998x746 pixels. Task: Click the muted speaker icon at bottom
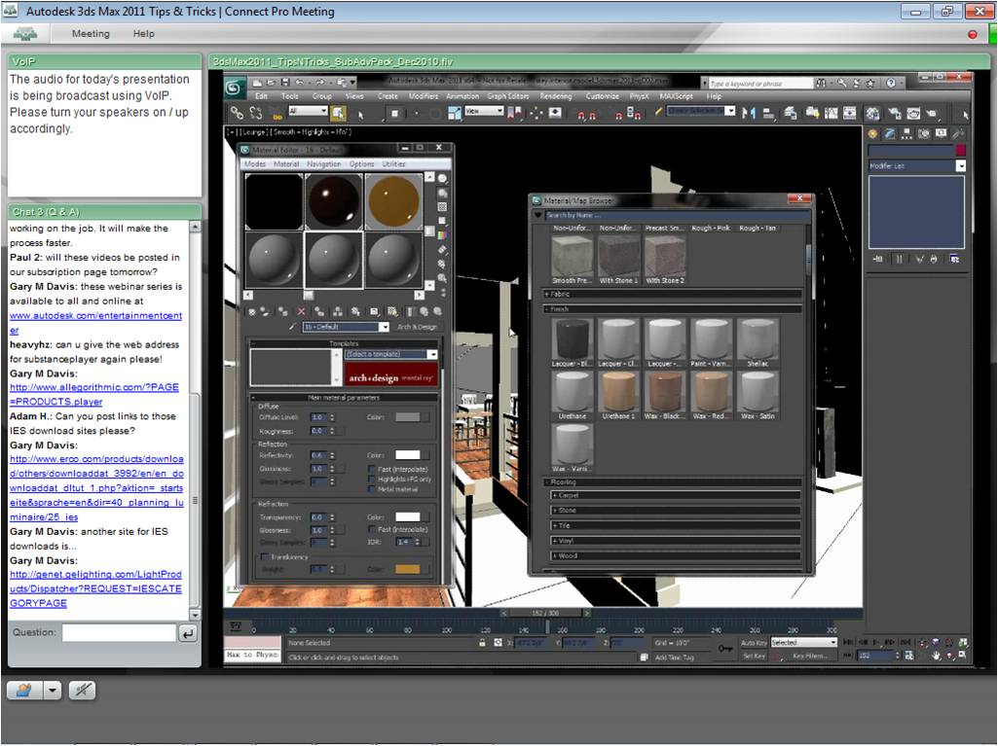[82, 690]
